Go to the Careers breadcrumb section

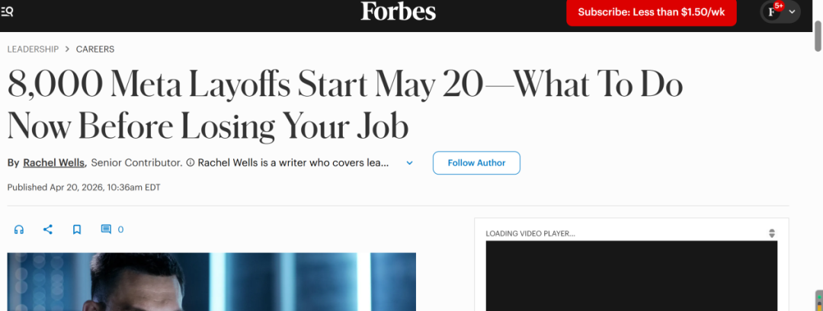pyautogui.click(x=95, y=49)
